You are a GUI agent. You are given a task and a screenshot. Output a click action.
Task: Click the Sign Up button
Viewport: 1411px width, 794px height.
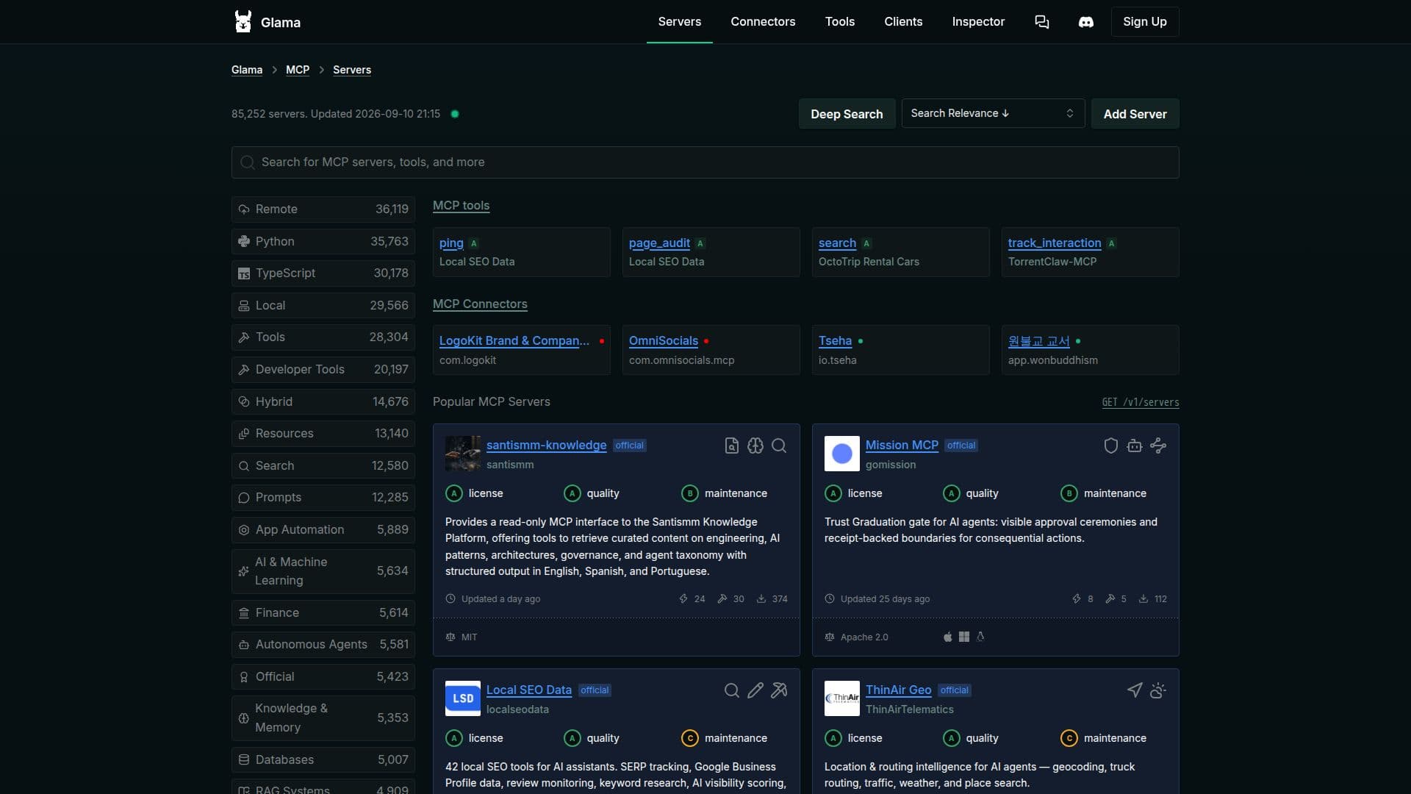coord(1145,22)
